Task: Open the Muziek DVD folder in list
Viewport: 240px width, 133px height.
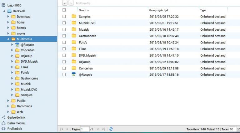Action: coord(87,23)
